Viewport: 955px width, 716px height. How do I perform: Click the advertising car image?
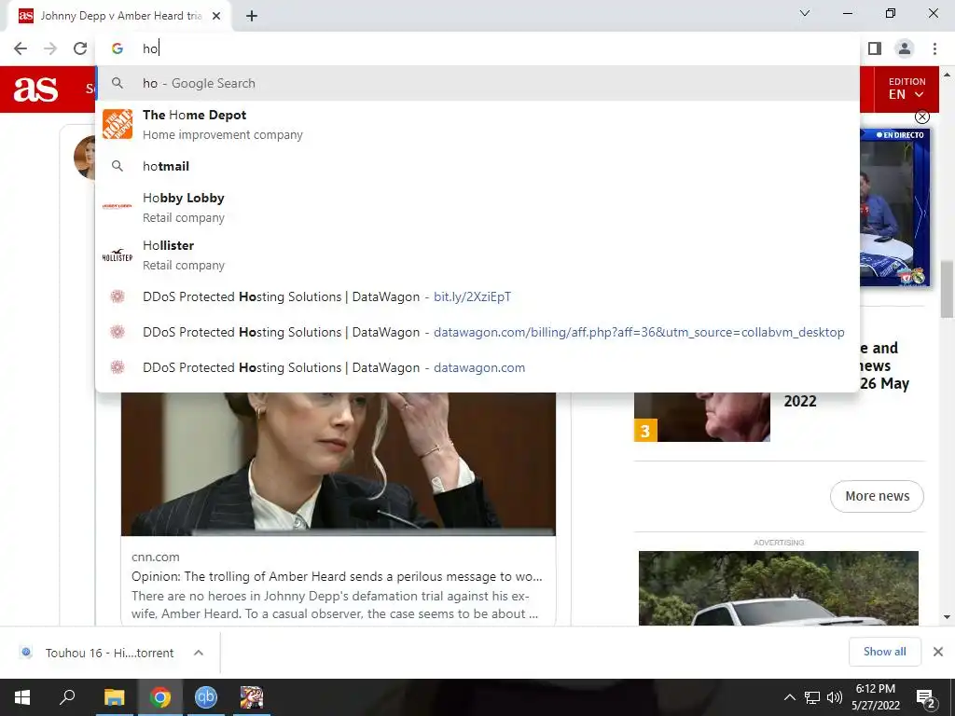(x=779, y=588)
